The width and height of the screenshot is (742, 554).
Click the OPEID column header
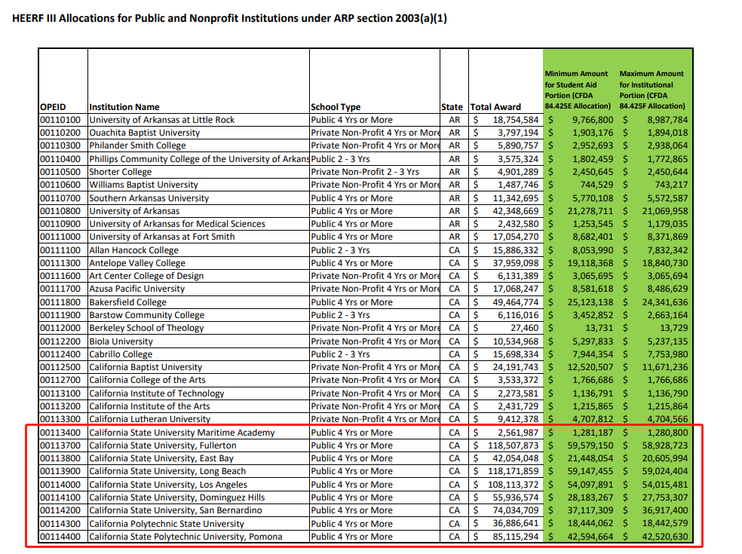click(x=53, y=107)
